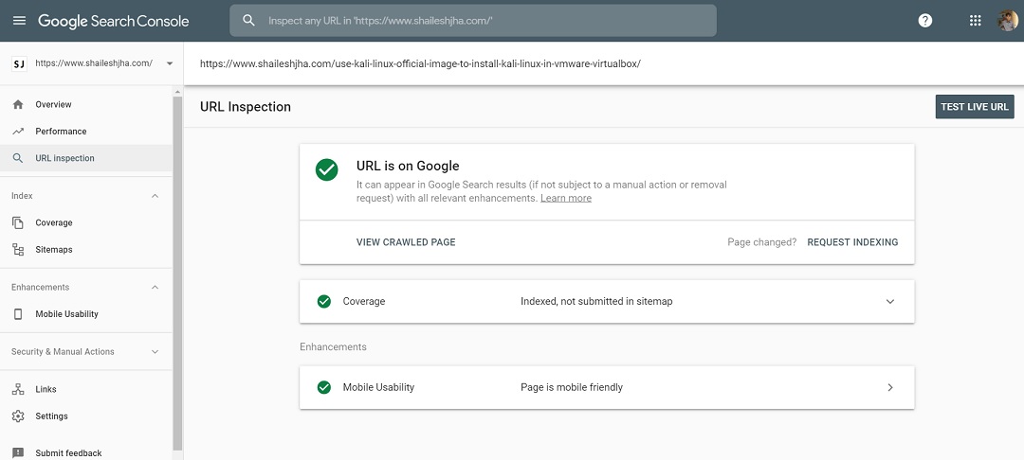Click REQUEST INDEXING

coord(852,241)
